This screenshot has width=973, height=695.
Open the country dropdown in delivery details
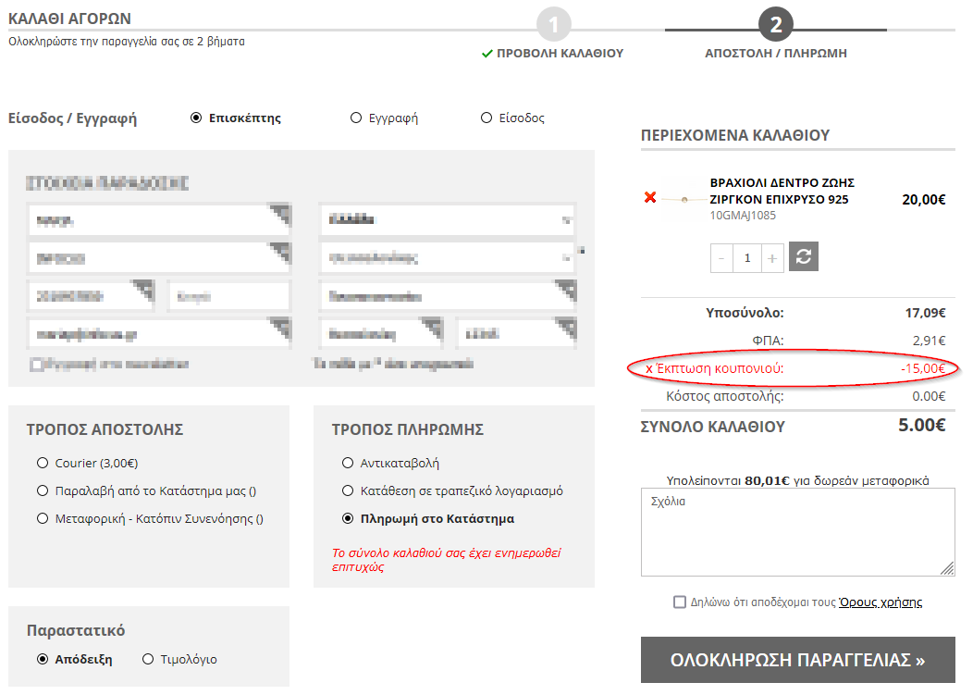(x=447, y=220)
